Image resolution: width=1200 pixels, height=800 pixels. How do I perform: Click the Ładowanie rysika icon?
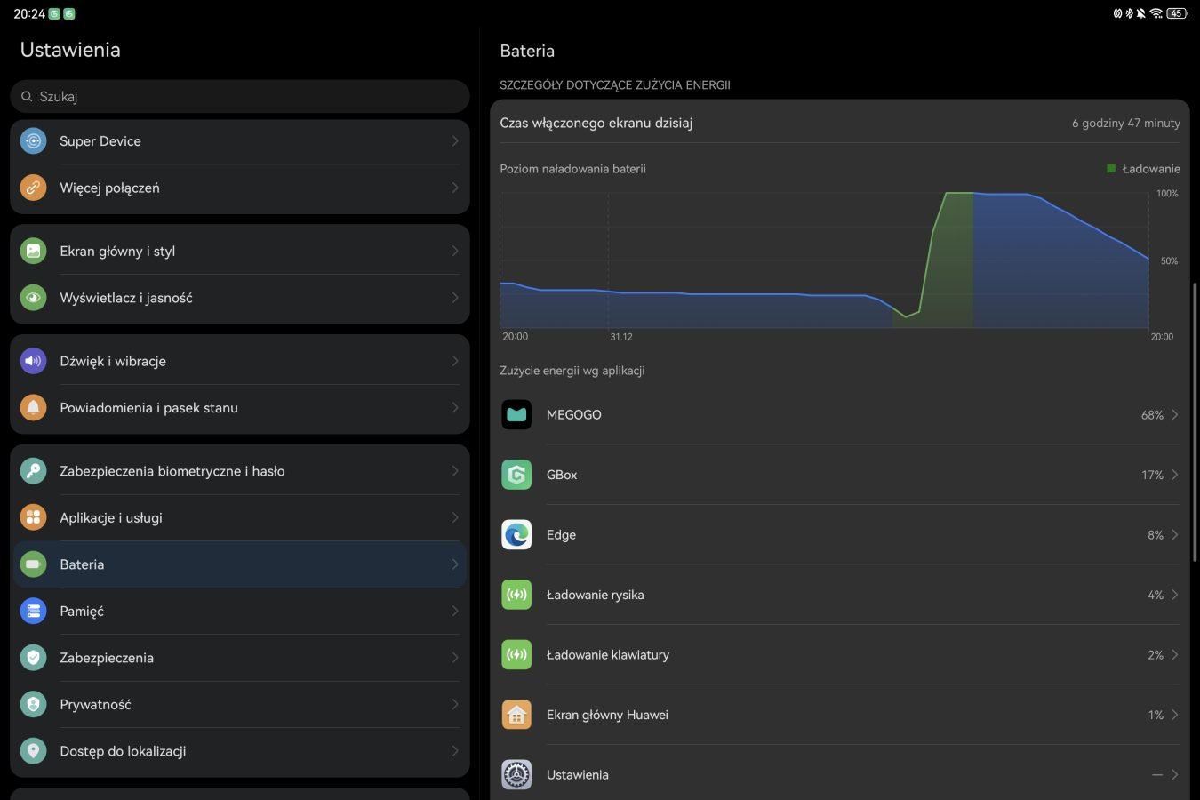tap(516, 595)
